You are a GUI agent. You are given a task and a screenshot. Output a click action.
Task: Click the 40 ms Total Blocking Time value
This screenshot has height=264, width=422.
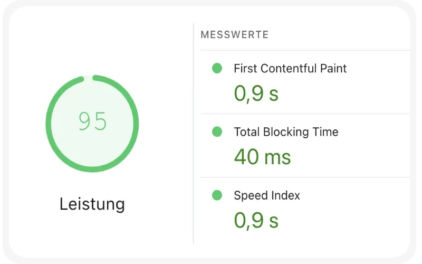[x=262, y=157]
